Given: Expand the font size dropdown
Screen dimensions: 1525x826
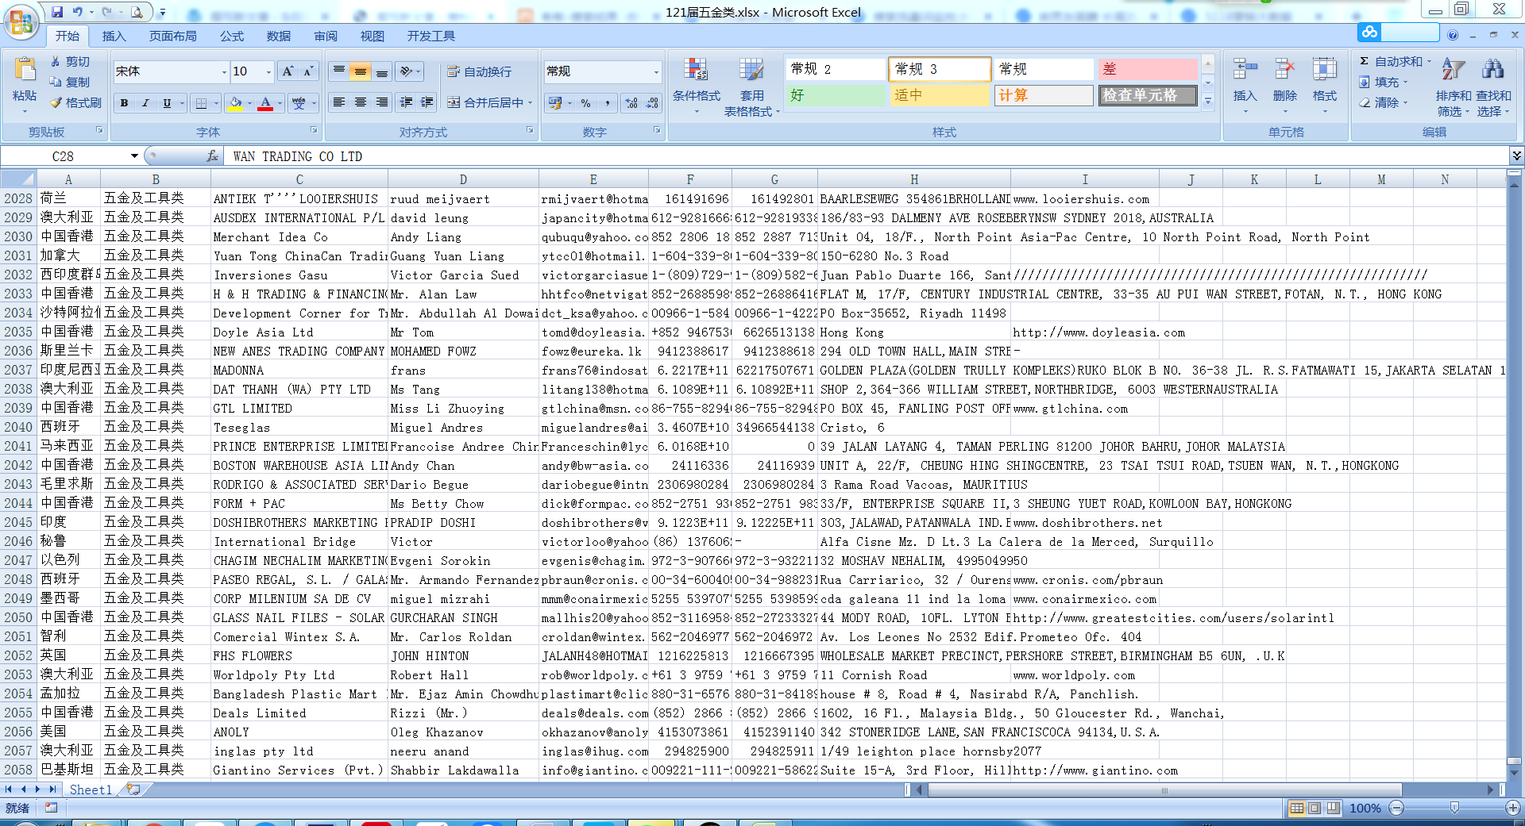Looking at the screenshot, I should click(268, 71).
